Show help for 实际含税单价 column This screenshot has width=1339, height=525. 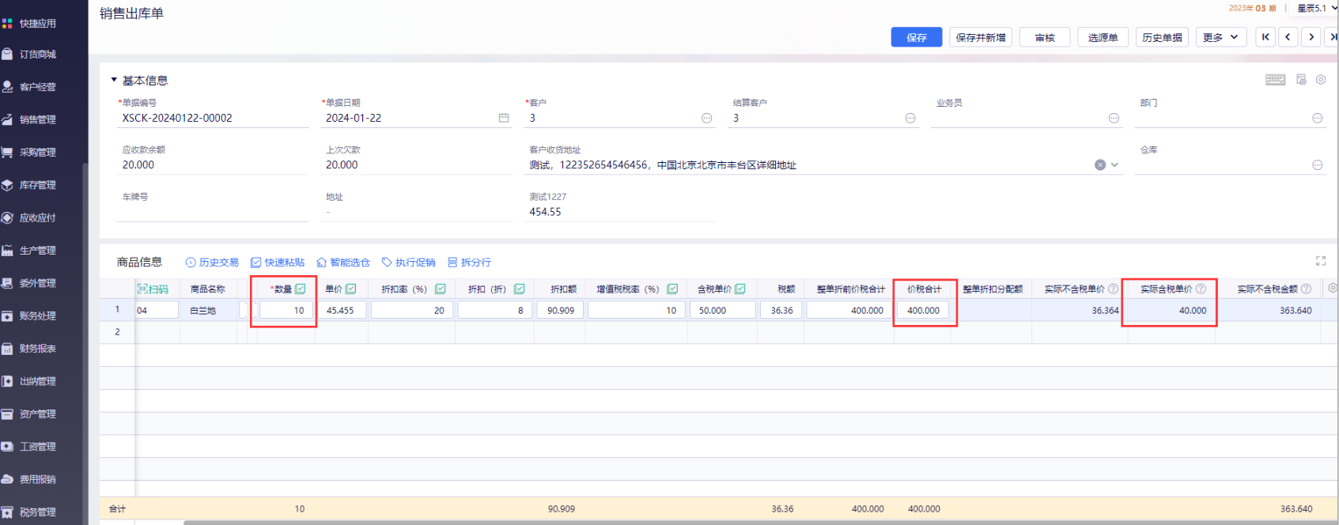1201,289
